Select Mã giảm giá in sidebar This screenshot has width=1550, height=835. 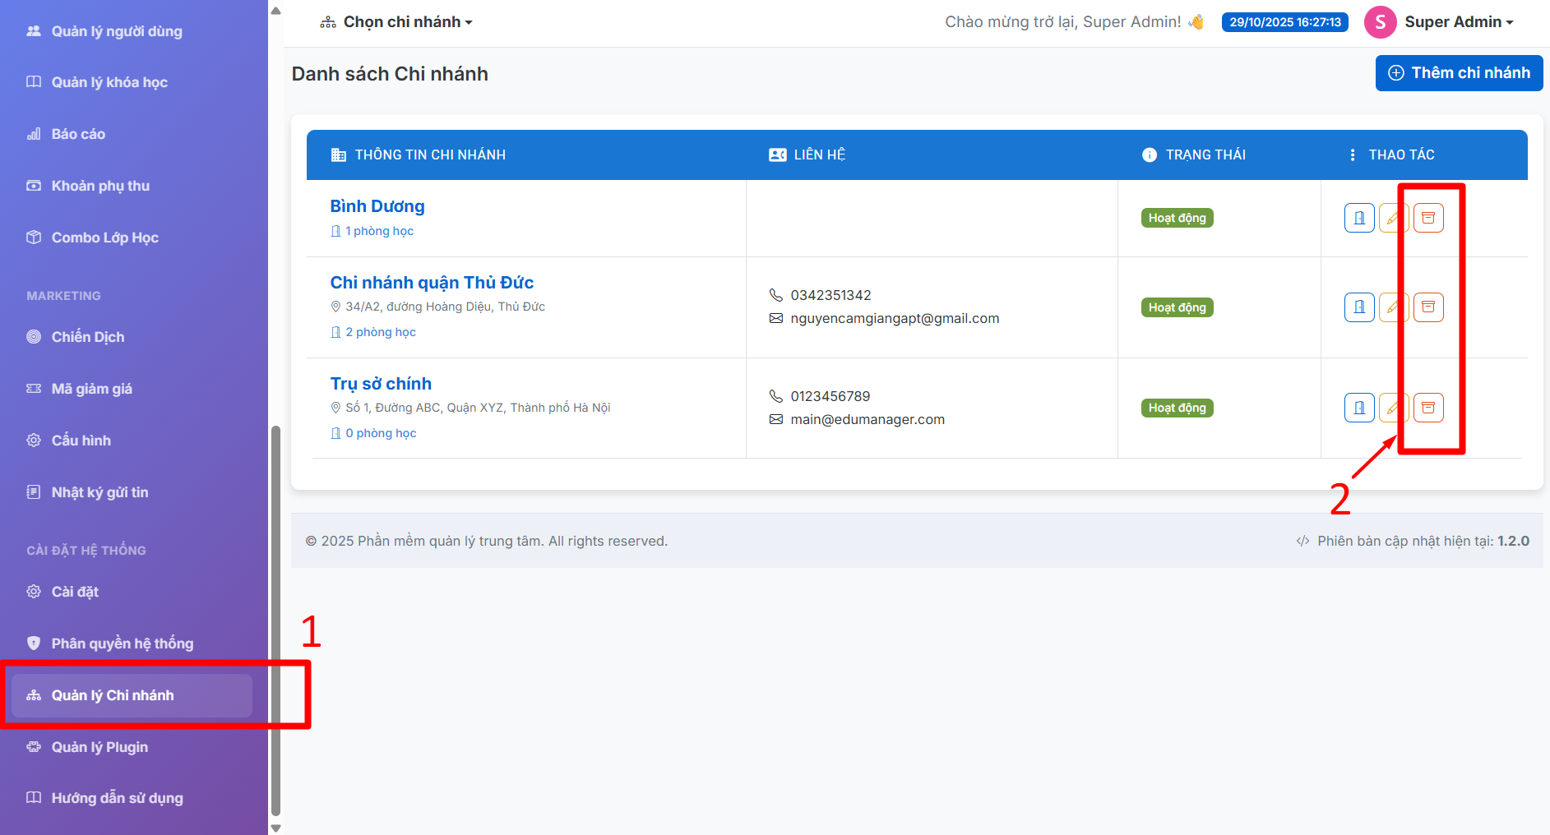point(91,389)
